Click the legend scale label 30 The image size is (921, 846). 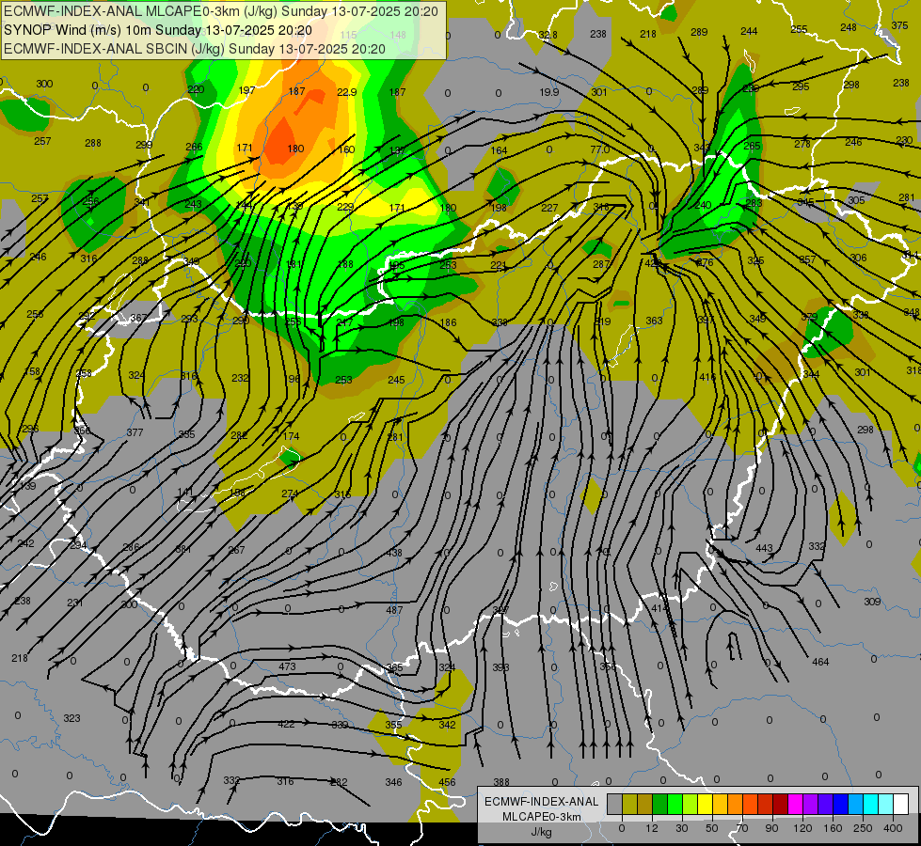[681, 828]
